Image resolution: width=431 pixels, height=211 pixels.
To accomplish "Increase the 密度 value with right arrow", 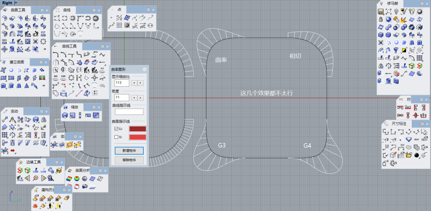I will 141,97.
